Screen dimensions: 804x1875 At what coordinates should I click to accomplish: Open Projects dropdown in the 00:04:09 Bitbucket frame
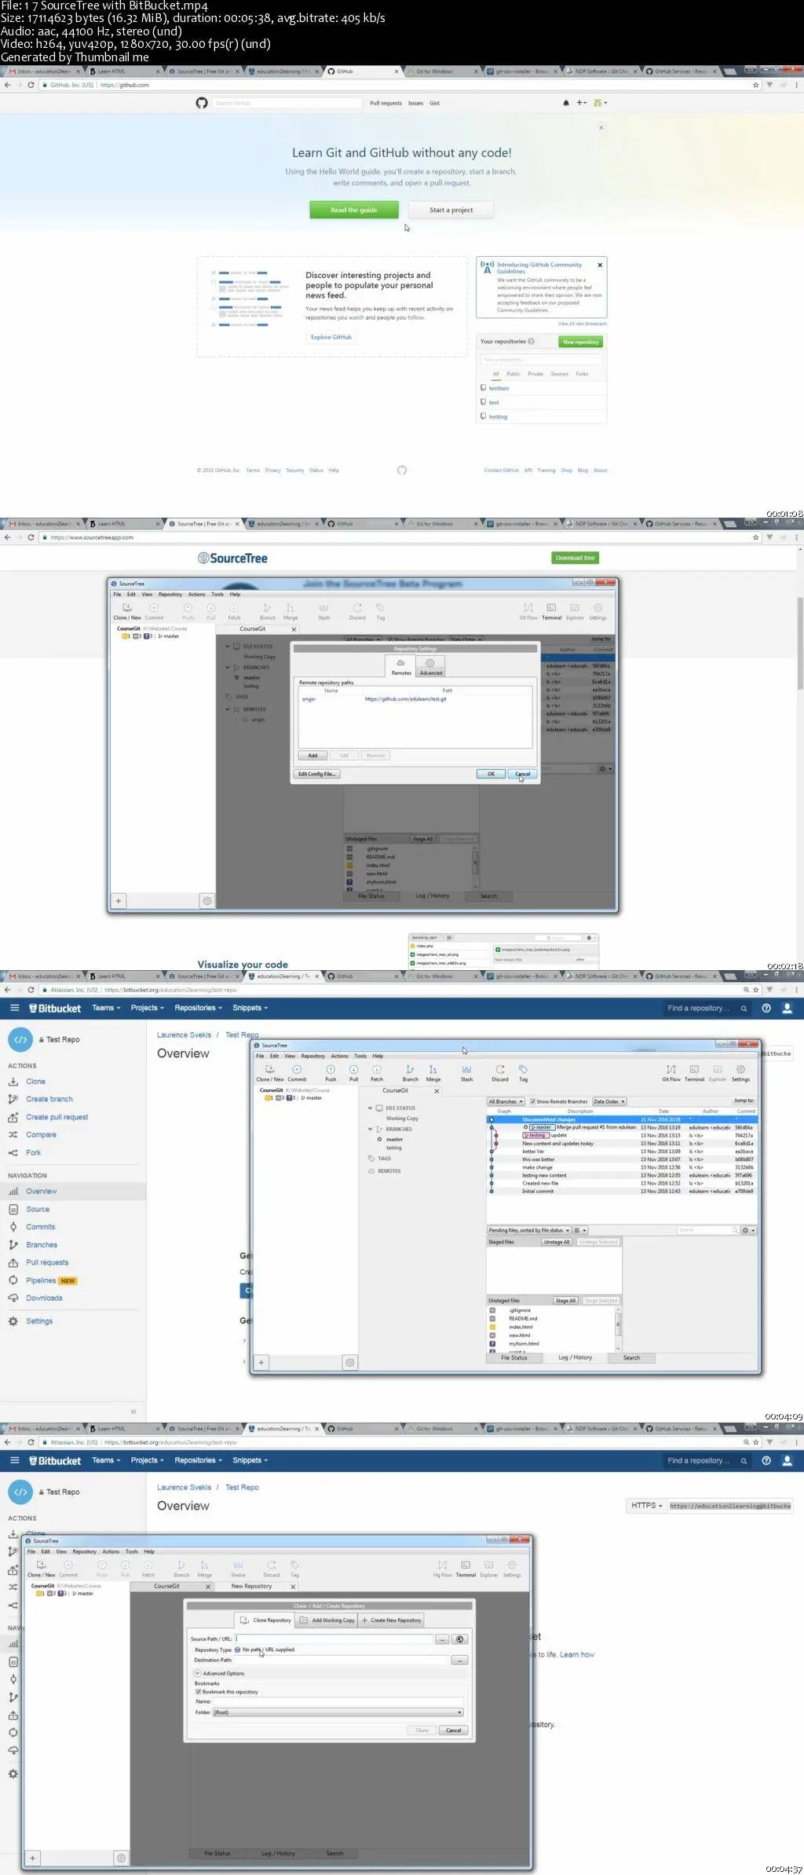[x=147, y=1008]
